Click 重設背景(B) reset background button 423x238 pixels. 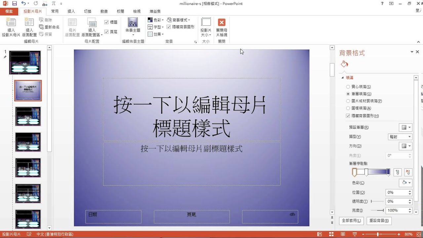(x=379, y=221)
